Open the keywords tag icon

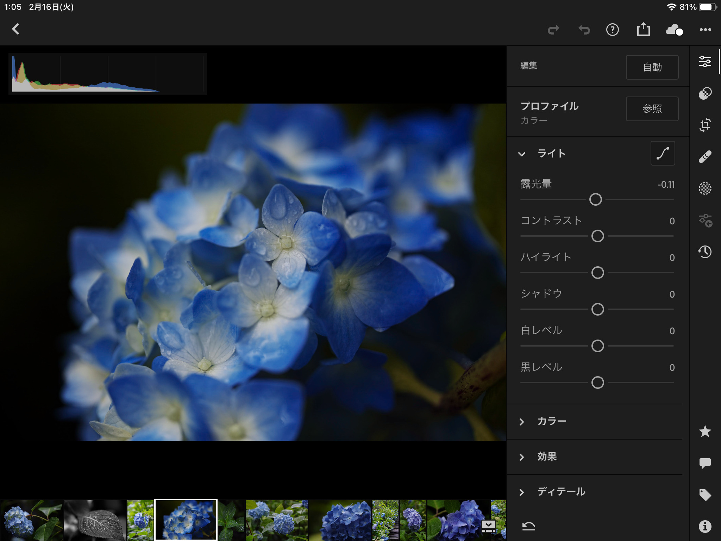[705, 495]
